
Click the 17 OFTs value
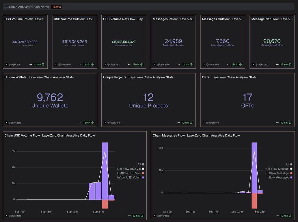pyautogui.click(x=247, y=97)
